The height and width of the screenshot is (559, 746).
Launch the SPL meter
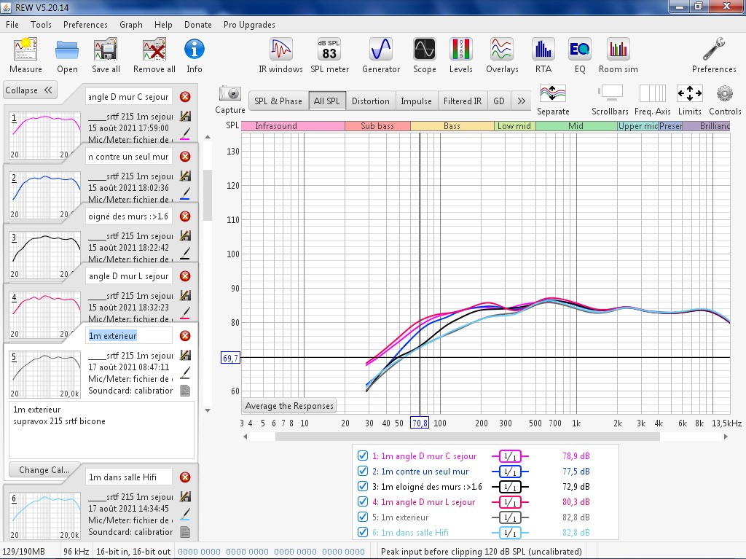[329, 55]
